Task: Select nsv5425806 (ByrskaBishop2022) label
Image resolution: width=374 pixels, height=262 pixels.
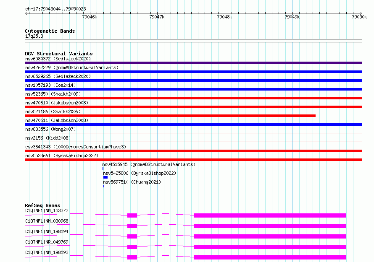Action: tap(140, 173)
